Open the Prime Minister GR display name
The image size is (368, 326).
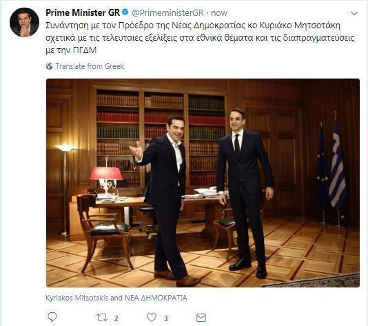point(83,12)
